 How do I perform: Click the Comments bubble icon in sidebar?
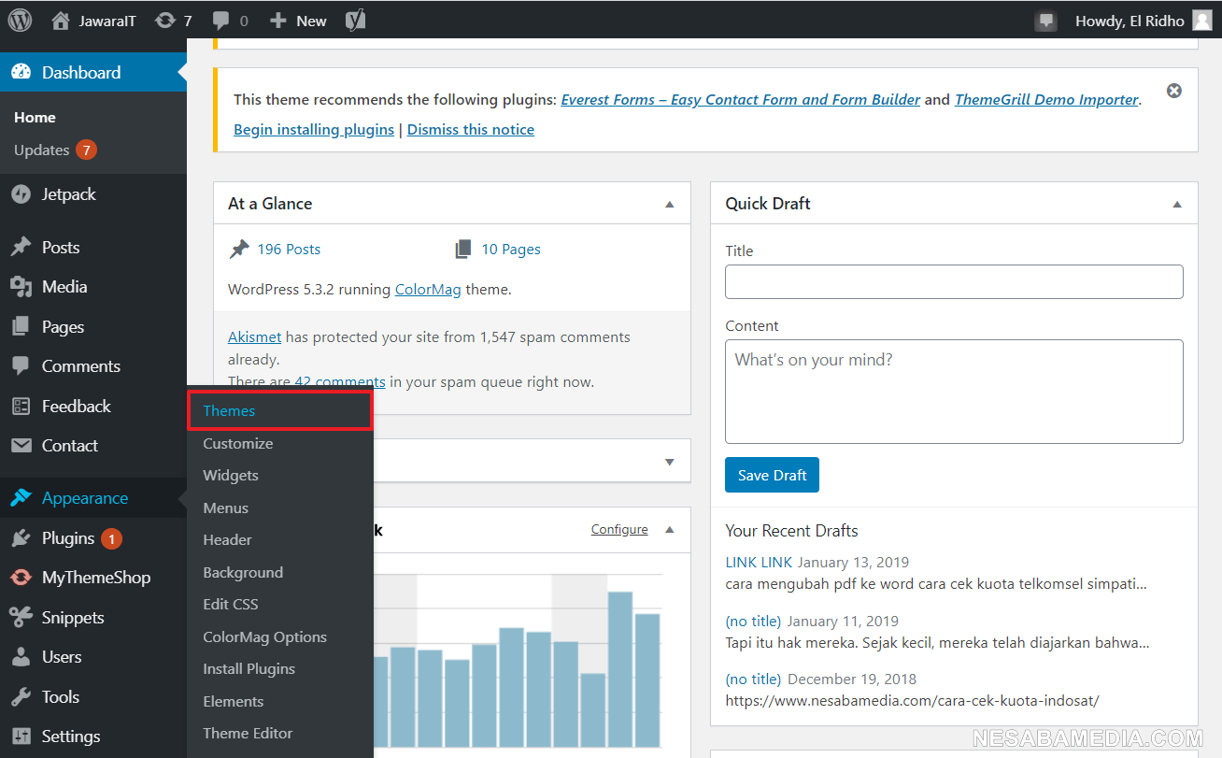[21, 366]
